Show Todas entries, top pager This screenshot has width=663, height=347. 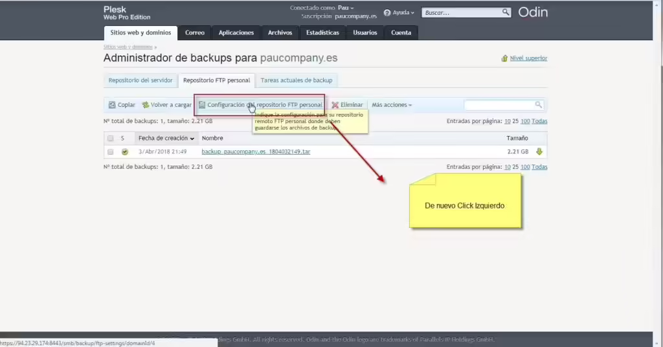(539, 121)
